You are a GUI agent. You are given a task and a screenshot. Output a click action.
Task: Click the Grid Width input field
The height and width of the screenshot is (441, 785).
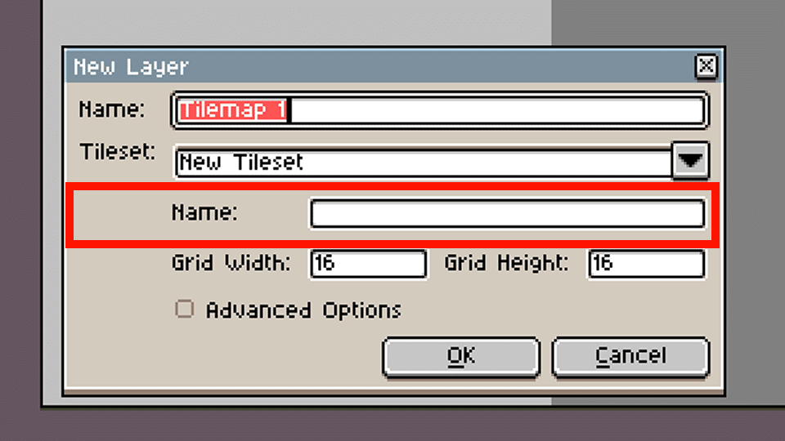click(369, 264)
